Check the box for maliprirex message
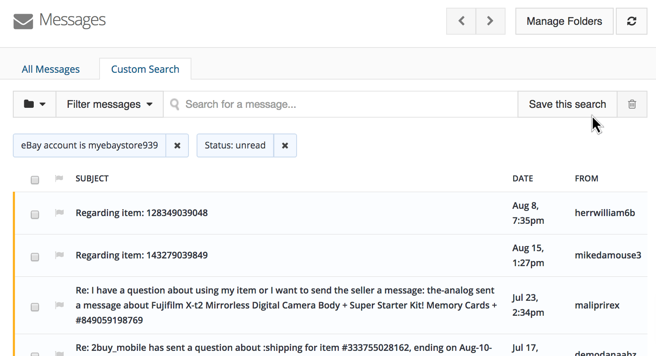Image resolution: width=656 pixels, height=356 pixels. point(35,307)
